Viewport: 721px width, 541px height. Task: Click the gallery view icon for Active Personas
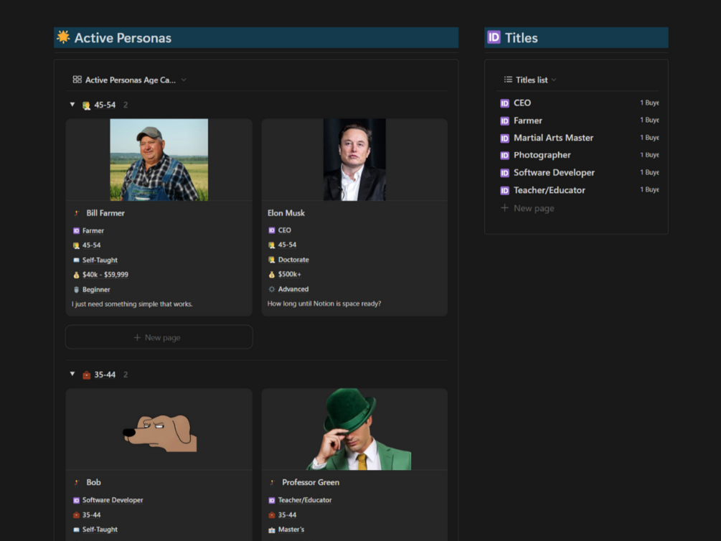click(77, 80)
